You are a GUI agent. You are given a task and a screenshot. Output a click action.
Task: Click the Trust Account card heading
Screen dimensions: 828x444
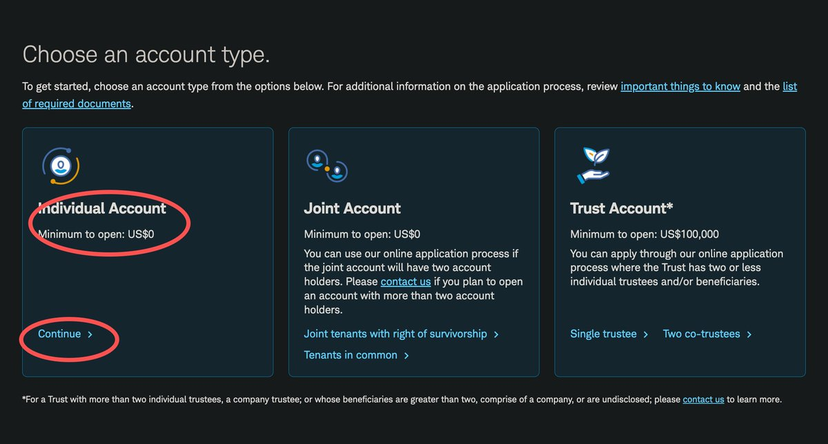[622, 208]
